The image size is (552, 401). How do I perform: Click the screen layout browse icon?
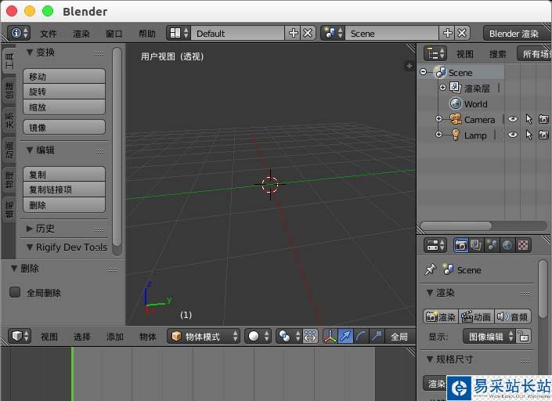(x=179, y=33)
